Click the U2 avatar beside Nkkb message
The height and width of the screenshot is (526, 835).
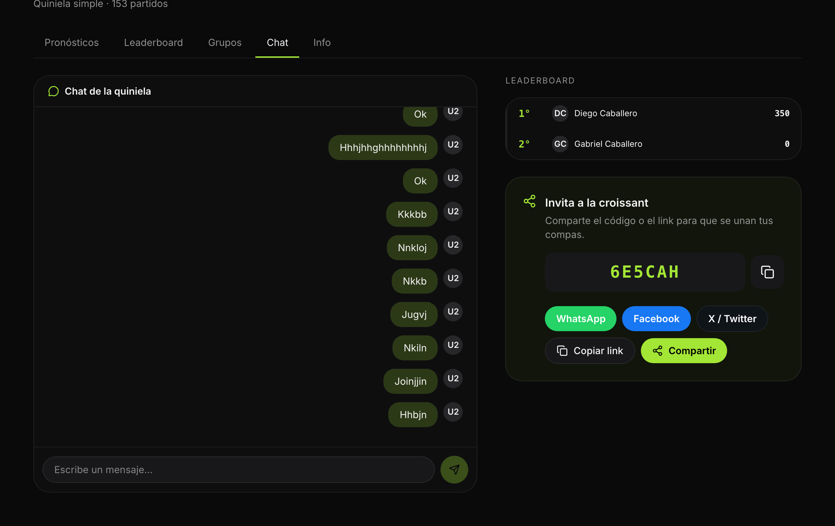tap(453, 278)
